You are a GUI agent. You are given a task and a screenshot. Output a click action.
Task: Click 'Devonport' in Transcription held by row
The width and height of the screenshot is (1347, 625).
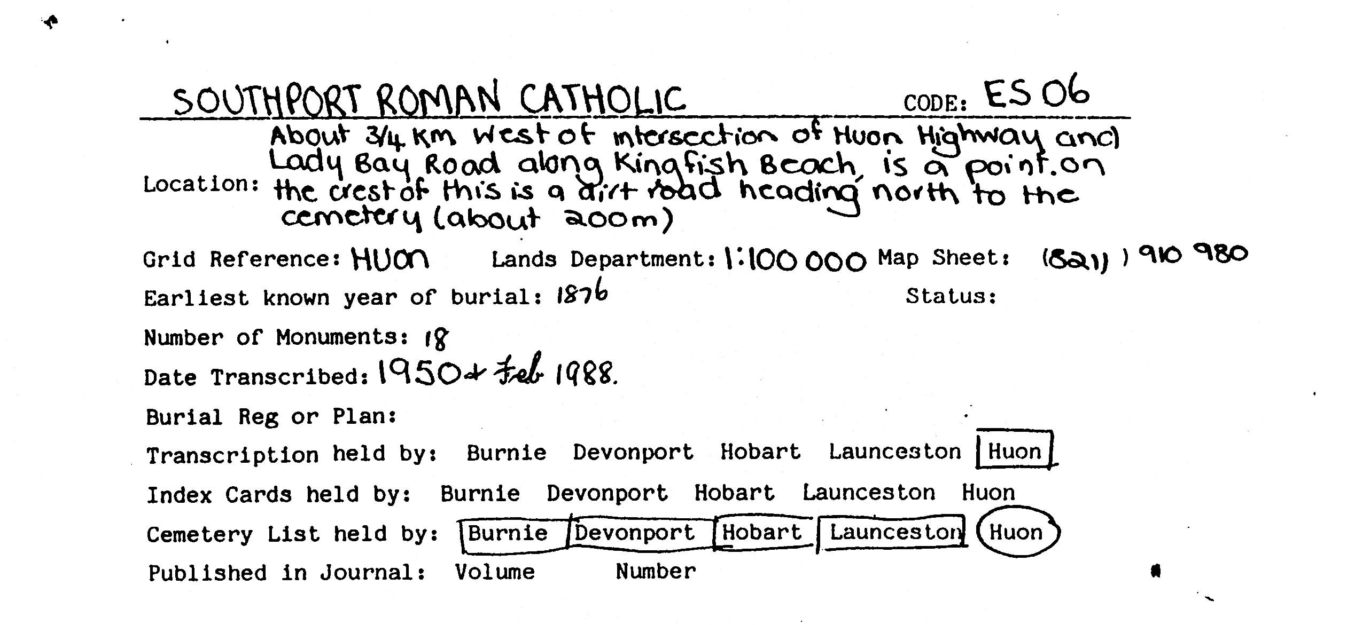click(x=633, y=453)
